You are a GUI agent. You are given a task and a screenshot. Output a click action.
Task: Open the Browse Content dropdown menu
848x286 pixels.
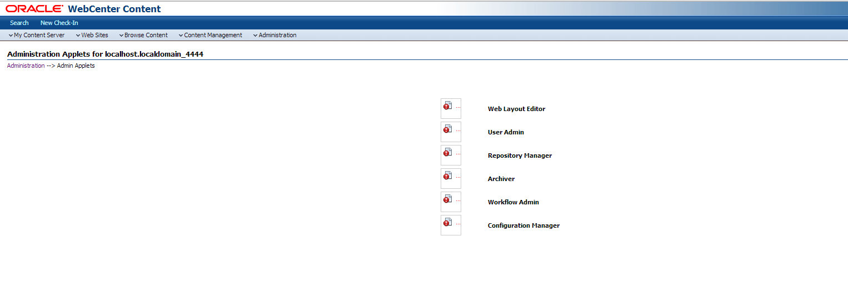point(143,35)
